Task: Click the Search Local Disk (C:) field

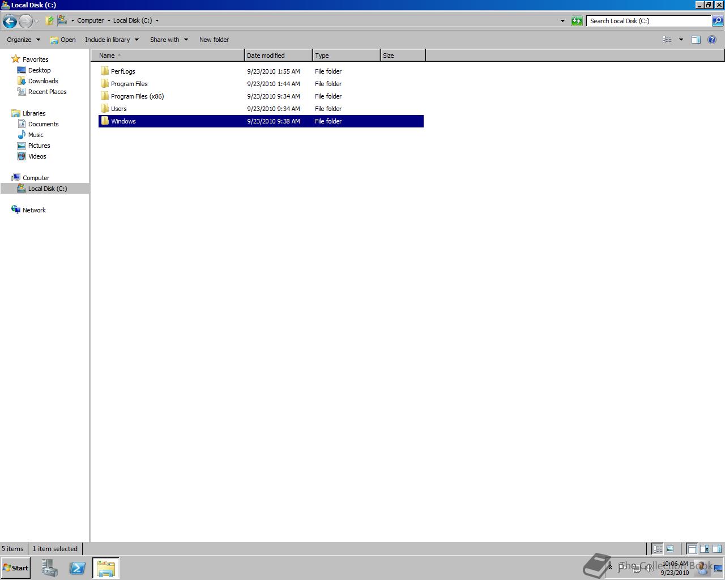Action: pos(649,21)
